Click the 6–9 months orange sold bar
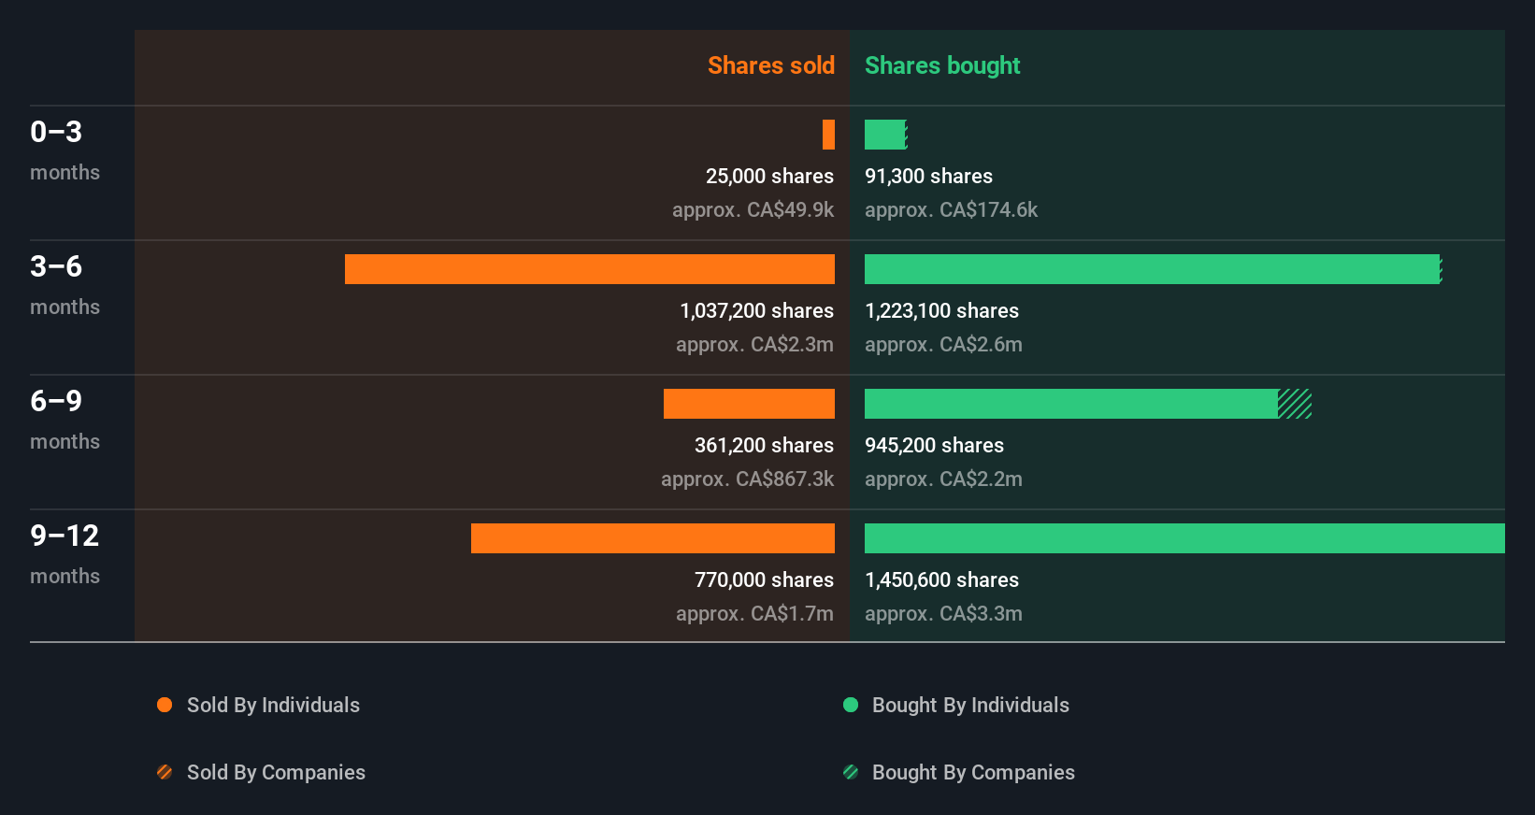Image resolution: width=1535 pixels, height=815 pixels. point(749,404)
